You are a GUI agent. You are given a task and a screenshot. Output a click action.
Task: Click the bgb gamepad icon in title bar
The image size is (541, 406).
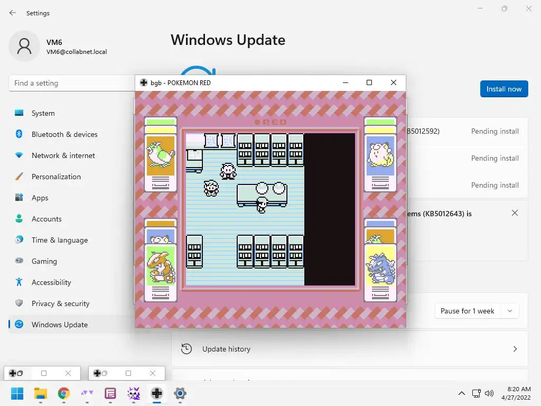point(144,82)
